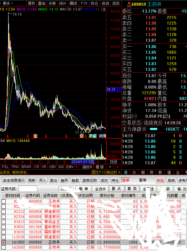Viewport: 187px width, 251px height.
Task: Open the 统计 statistics menu
Action: (63, 3)
